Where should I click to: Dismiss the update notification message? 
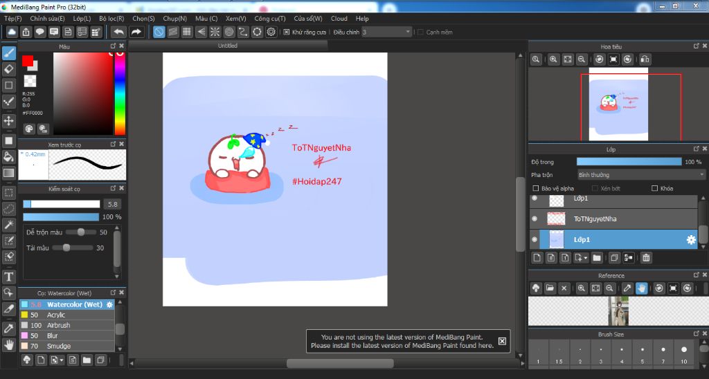(x=502, y=341)
